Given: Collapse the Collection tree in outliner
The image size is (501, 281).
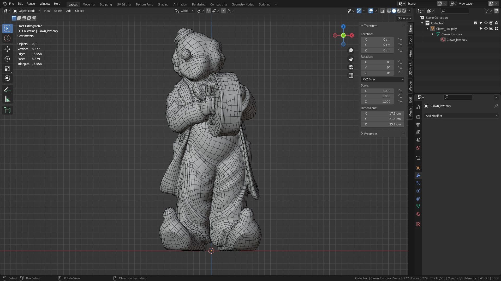Looking at the screenshot, I should 422,23.
